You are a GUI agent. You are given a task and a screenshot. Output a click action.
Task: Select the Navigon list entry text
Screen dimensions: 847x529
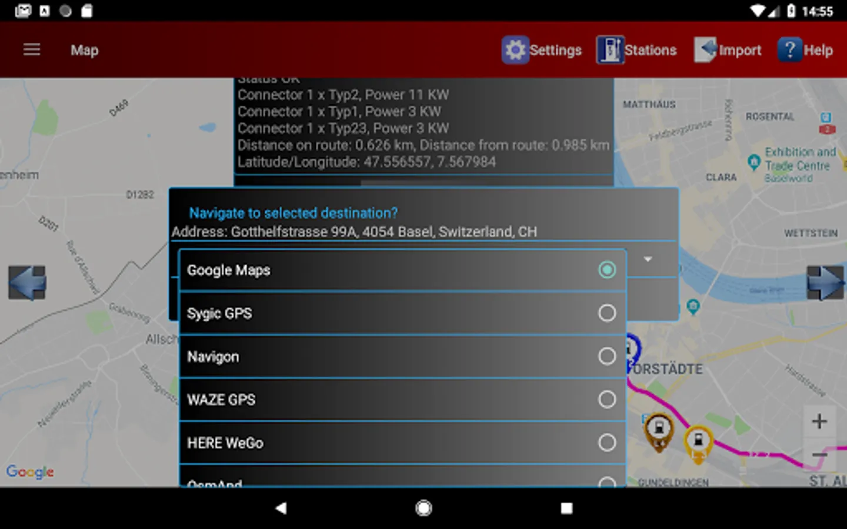pos(213,357)
